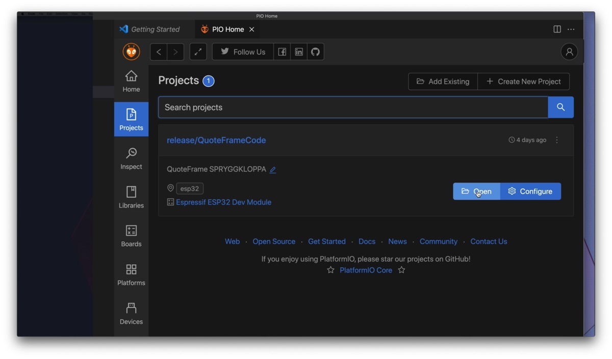Open Platforms in the sidebar
This screenshot has width=612, height=359.
[131, 275]
